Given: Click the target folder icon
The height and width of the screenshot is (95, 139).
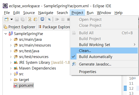Looking at the screenshot, I should point(16,80).
